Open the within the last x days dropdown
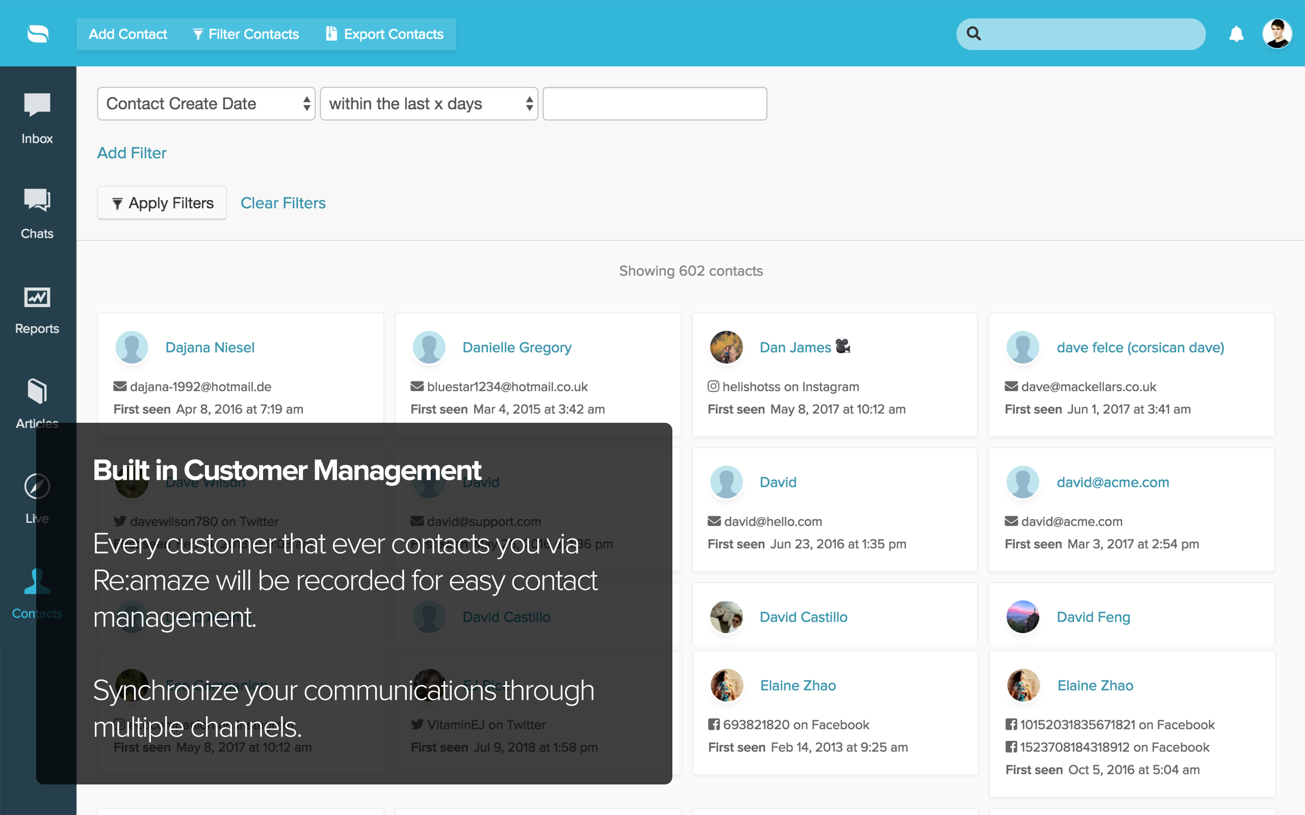The image size is (1305, 815). [x=429, y=103]
